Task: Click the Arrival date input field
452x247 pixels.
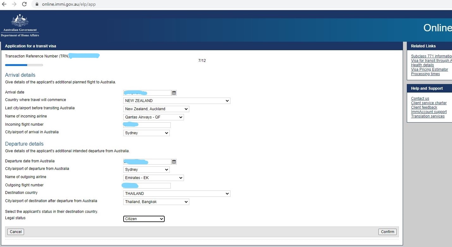Action: click(x=147, y=93)
